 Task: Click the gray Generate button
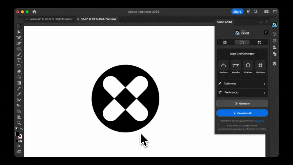[x=242, y=103]
